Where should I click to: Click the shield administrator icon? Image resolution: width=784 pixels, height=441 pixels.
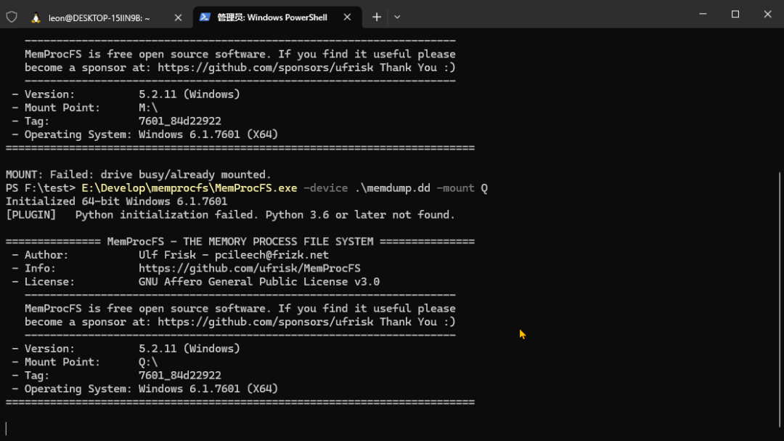coord(12,17)
